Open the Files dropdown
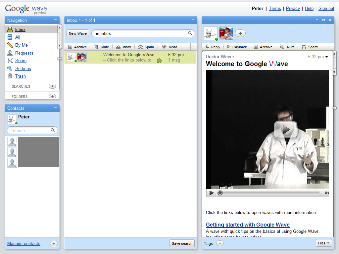Image resolution: width=339 pixels, height=254 pixels. tap(324, 243)
